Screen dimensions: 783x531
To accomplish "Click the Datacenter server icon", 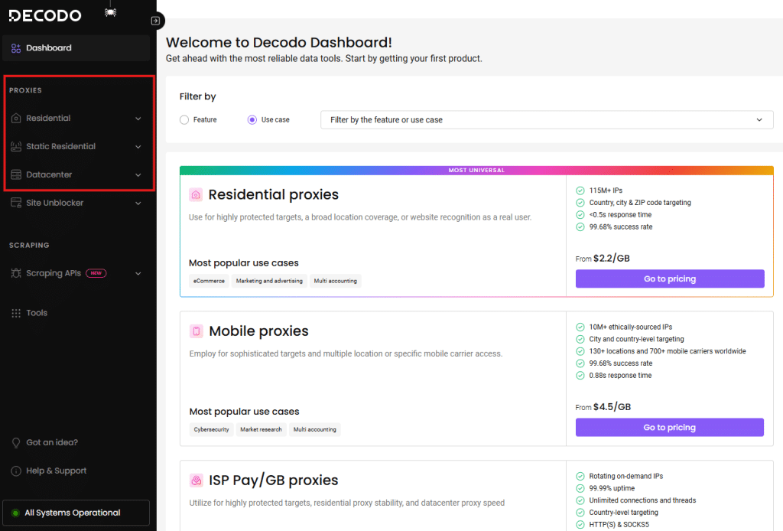I will point(16,175).
